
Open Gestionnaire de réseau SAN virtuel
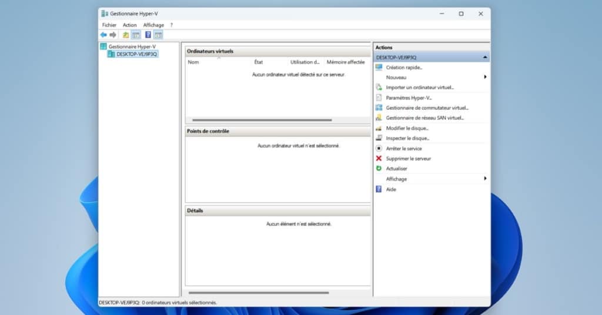click(x=424, y=118)
